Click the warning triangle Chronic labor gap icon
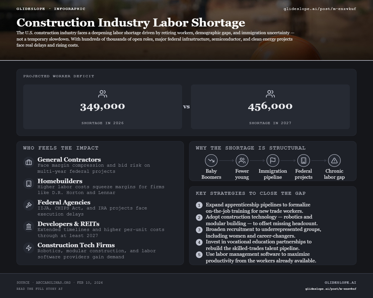Image resolution: width=373 pixels, height=298 pixels. pyautogui.click(x=334, y=160)
